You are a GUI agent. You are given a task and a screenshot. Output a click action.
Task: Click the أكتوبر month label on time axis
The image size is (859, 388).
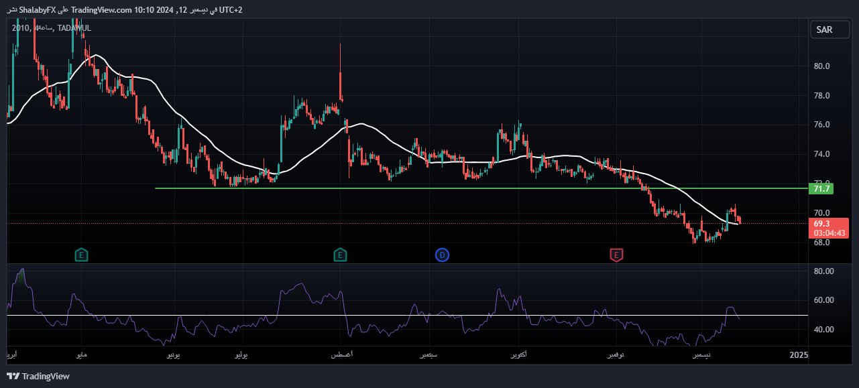pyautogui.click(x=518, y=354)
